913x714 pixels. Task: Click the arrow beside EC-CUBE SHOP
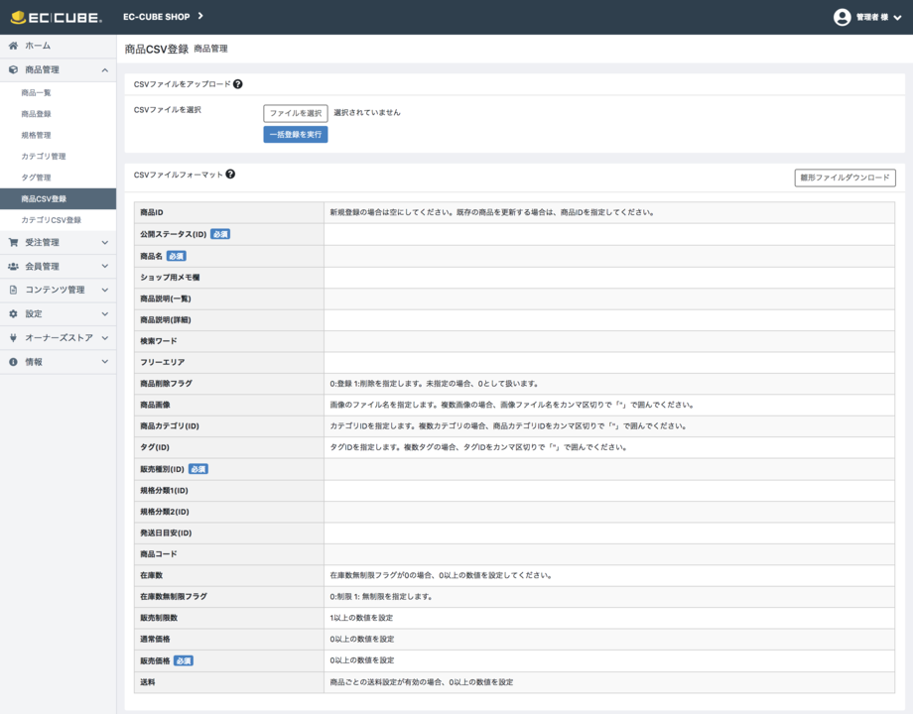(200, 16)
